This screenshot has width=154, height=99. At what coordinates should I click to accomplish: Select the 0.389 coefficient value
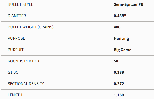[119, 72]
